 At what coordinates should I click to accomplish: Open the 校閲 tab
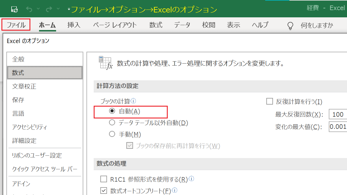click(x=208, y=25)
